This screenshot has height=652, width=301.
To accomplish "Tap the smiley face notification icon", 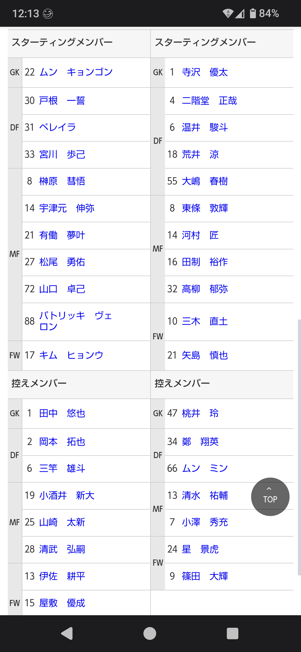I will 48,13.
